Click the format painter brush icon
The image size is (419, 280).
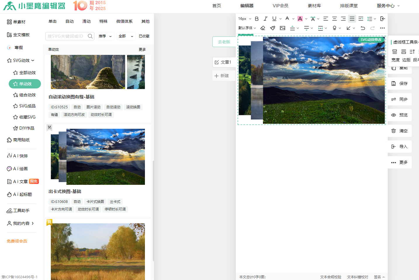click(273, 28)
